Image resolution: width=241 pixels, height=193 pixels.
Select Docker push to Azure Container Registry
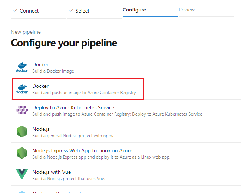point(84,89)
